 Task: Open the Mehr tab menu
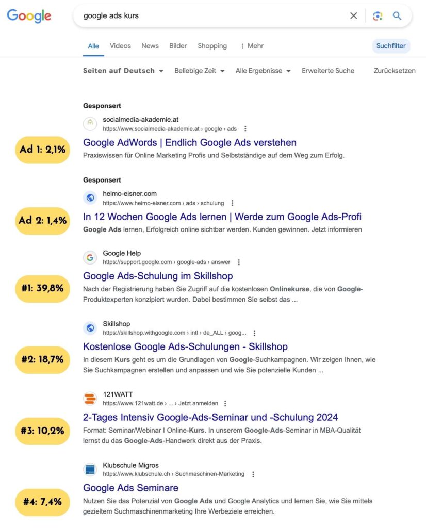[x=252, y=46]
